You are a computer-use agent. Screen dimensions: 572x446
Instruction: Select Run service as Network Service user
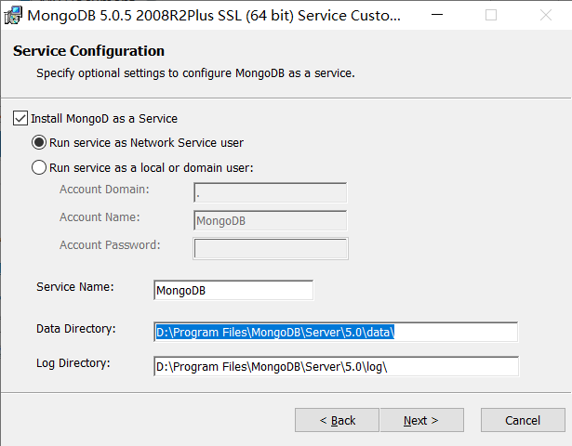[39, 142]
